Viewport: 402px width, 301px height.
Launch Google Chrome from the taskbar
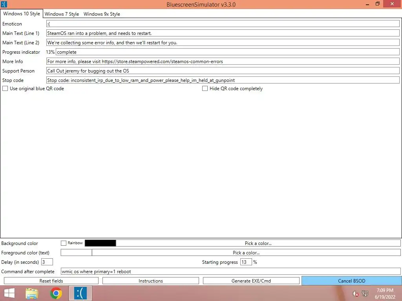[56, 293]
